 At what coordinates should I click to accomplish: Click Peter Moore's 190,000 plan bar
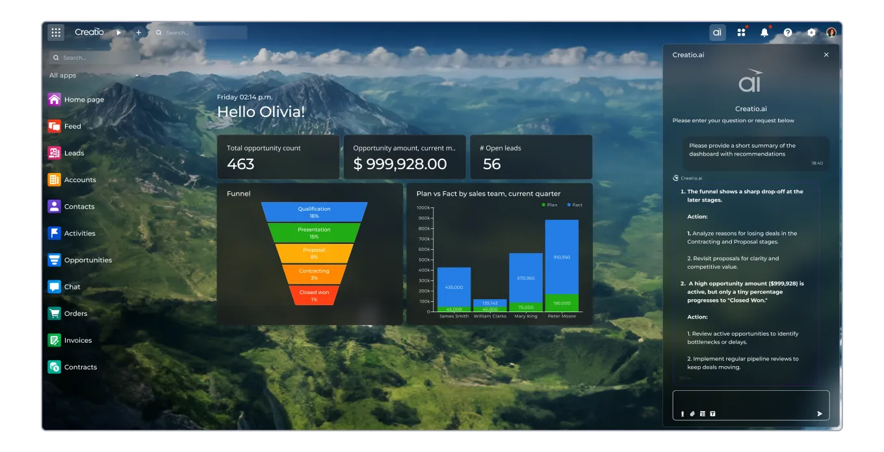(562, 303)
